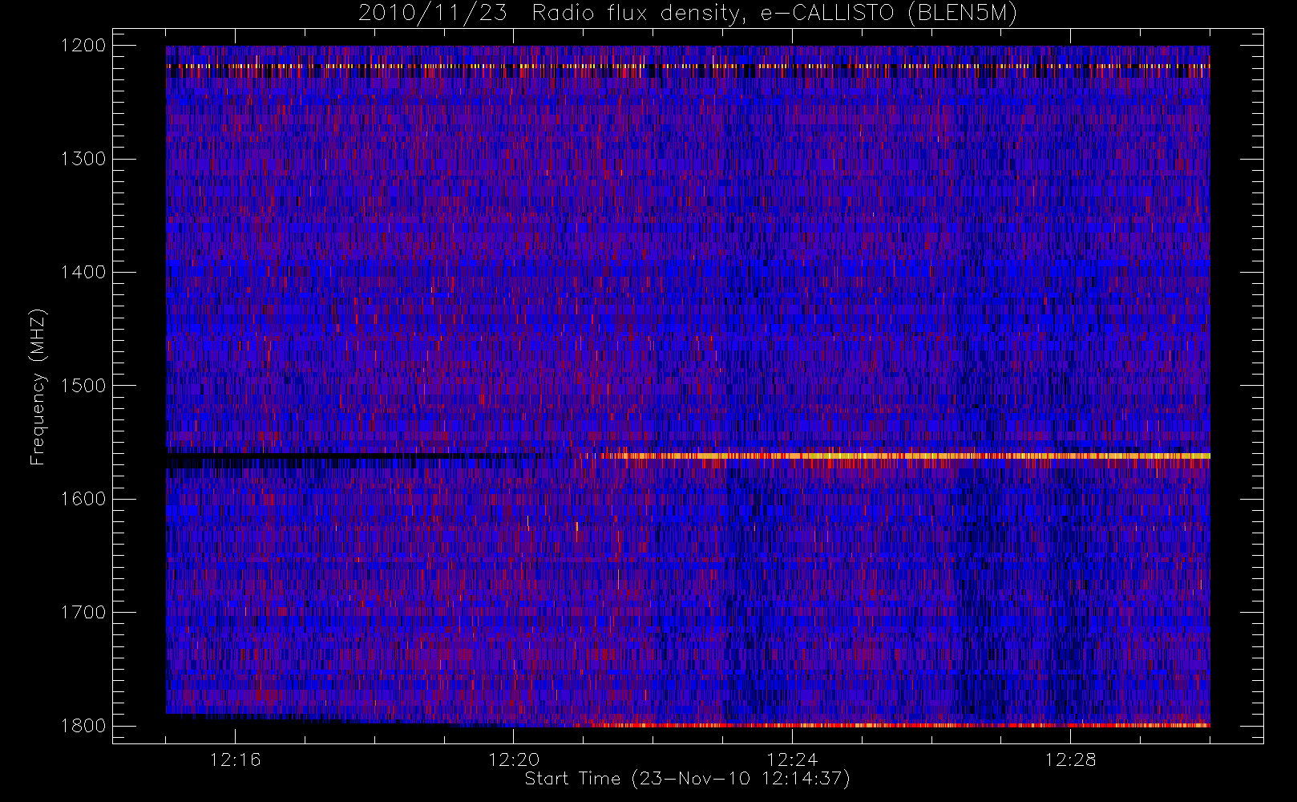Click the 1400 frequency tick label
Image resolution: width=1297 pixels, height=802 pixels.
[x=83, y=272]
